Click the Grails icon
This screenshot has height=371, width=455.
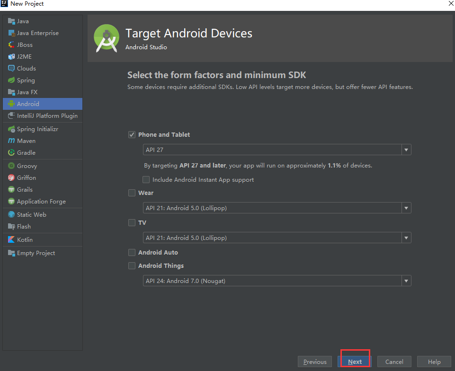11,189
